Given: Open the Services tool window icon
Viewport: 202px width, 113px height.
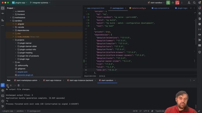Looking at the screenshot, I should point(3,90).
